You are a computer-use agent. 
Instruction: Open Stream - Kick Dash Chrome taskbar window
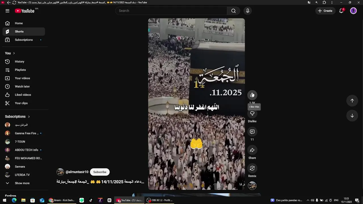(x=62, y=200)
